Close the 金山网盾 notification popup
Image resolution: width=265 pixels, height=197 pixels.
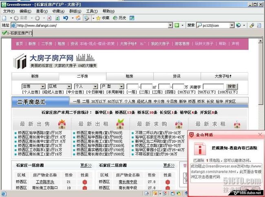pos(260,134)
